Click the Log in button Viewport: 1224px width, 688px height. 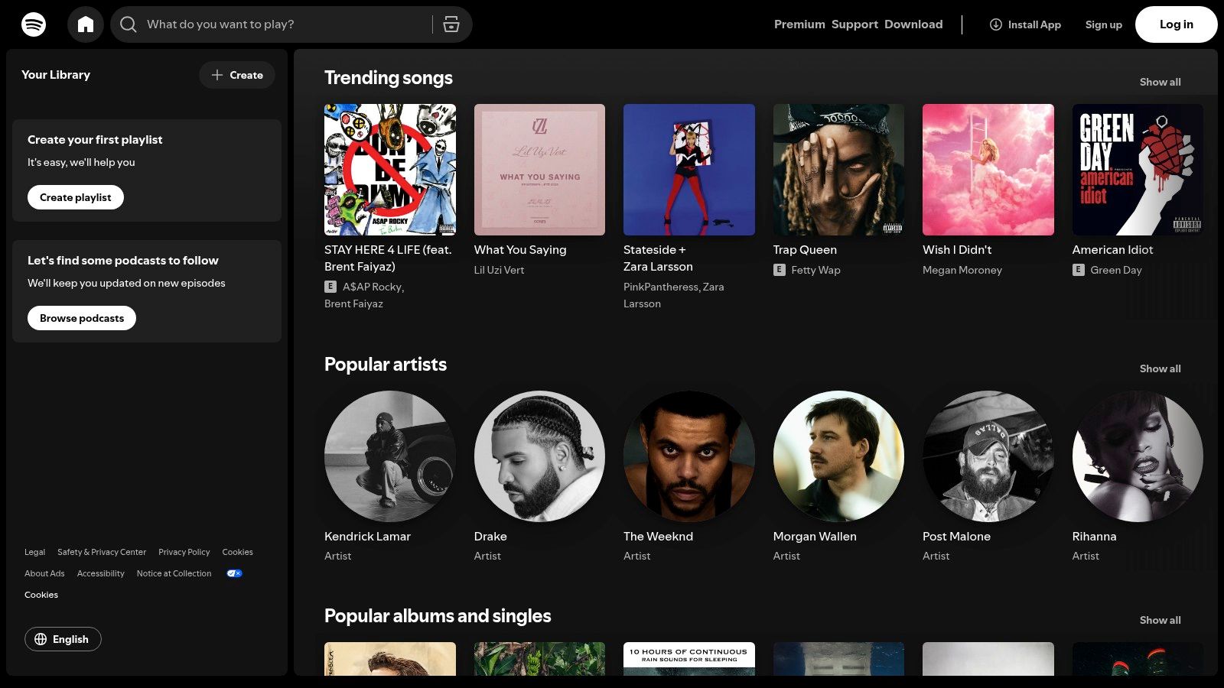coord(1176,24)
